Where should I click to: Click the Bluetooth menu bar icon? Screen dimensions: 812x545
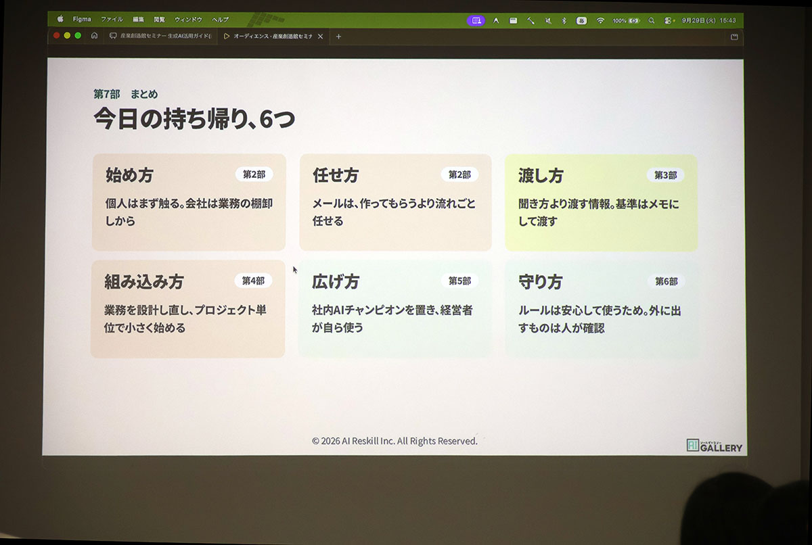564,21
